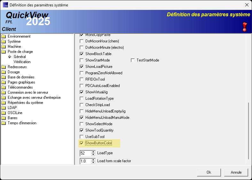Uncheck the ShowVirtualJig checkbox
The width and height of the screenshot is (252, 180).
coord(82,92)
